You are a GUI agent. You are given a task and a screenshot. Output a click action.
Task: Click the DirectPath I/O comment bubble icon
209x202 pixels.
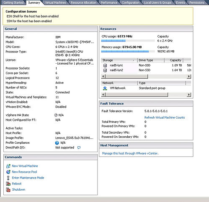click(x=79, y=148)
